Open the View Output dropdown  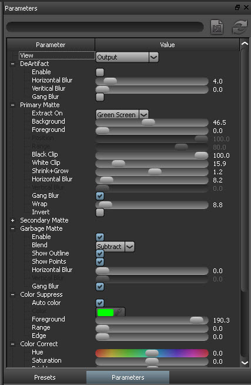point(127,57)
